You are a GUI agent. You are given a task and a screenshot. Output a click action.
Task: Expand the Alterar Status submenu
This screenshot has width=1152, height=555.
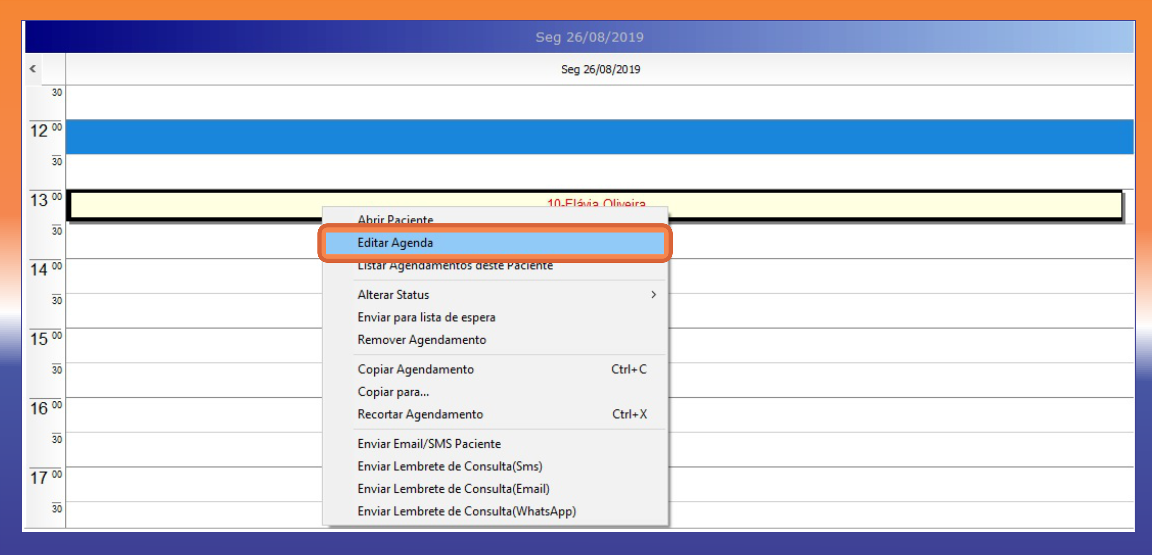pyautogui.click(x=393, y=294)
